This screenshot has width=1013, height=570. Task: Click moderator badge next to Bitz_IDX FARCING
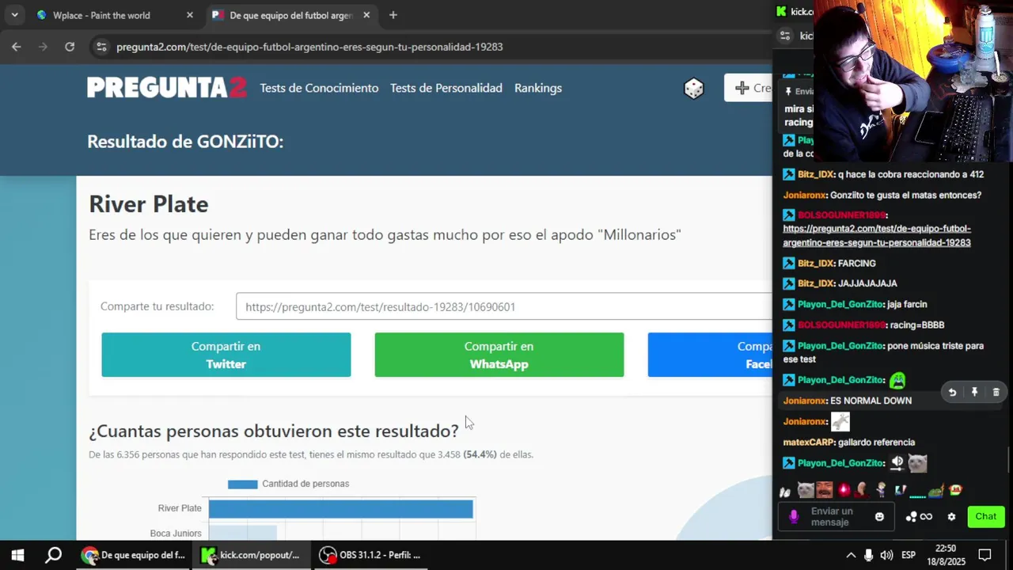[x=788, y=264]
